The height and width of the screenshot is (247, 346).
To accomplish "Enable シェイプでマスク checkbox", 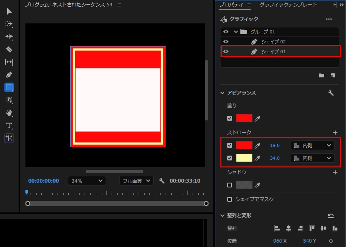I will [230, 199].
